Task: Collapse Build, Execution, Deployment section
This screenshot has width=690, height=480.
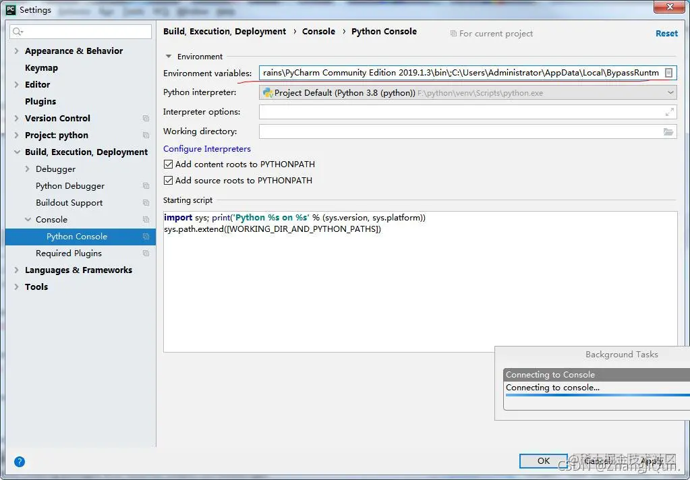Action: tap(17, 152)
